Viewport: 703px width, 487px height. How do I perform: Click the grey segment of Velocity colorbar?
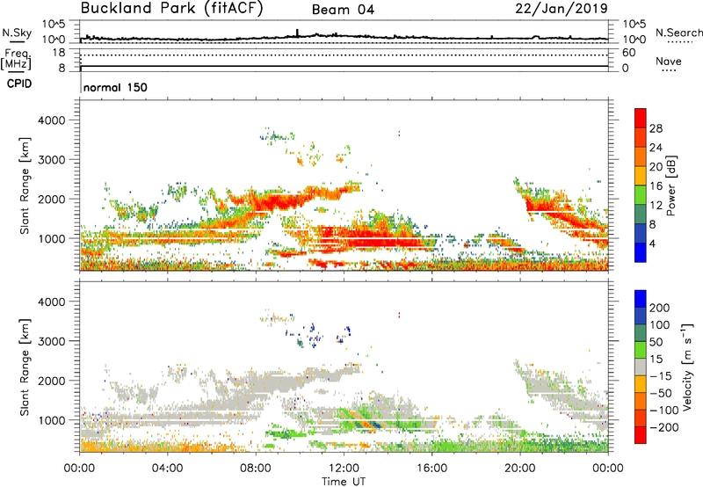641,367
